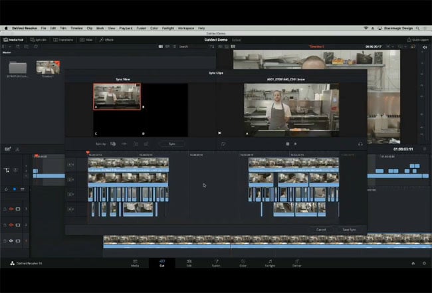Open the Media Pool panel
Screen dimensions: 432x293
(x=13, y=40)
